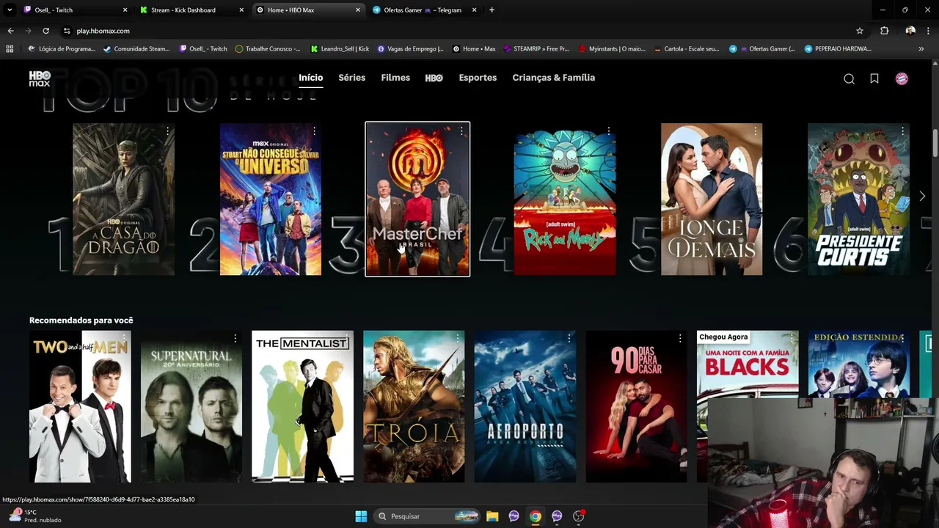Open the Windows Start menu
Screen dimensions: 939x528
click(x=361, y=516)
